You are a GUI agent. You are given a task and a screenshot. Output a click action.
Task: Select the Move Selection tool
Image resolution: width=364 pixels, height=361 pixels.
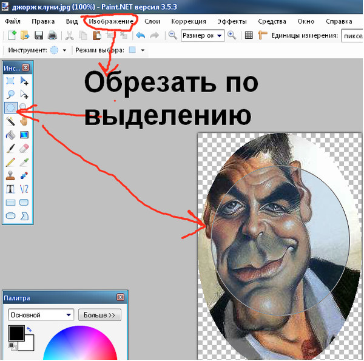24,94
